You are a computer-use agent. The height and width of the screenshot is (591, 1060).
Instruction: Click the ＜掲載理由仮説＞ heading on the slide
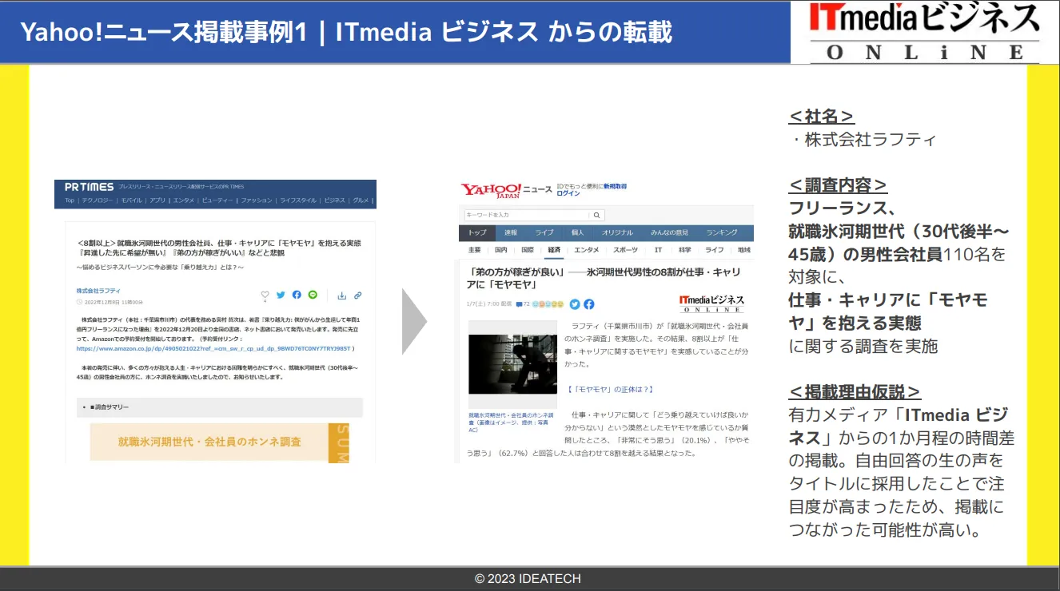(x=855, y=392)
